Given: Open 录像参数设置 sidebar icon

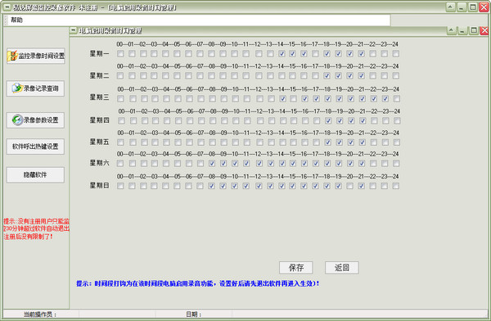Looking at the screenshot, I should [17, 120].
